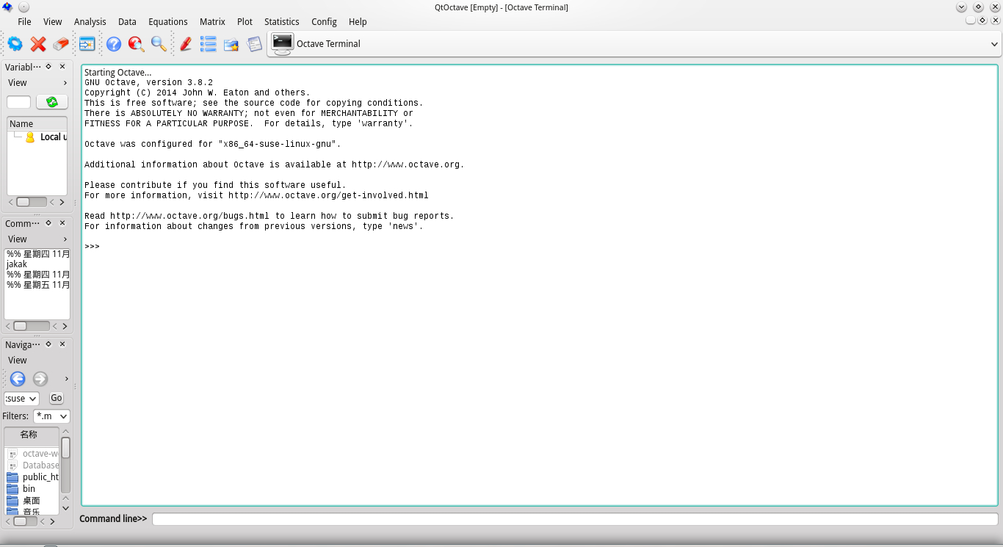
Task: Click the grey forward arrow in Navigator
Action: (x=40, y=379)
